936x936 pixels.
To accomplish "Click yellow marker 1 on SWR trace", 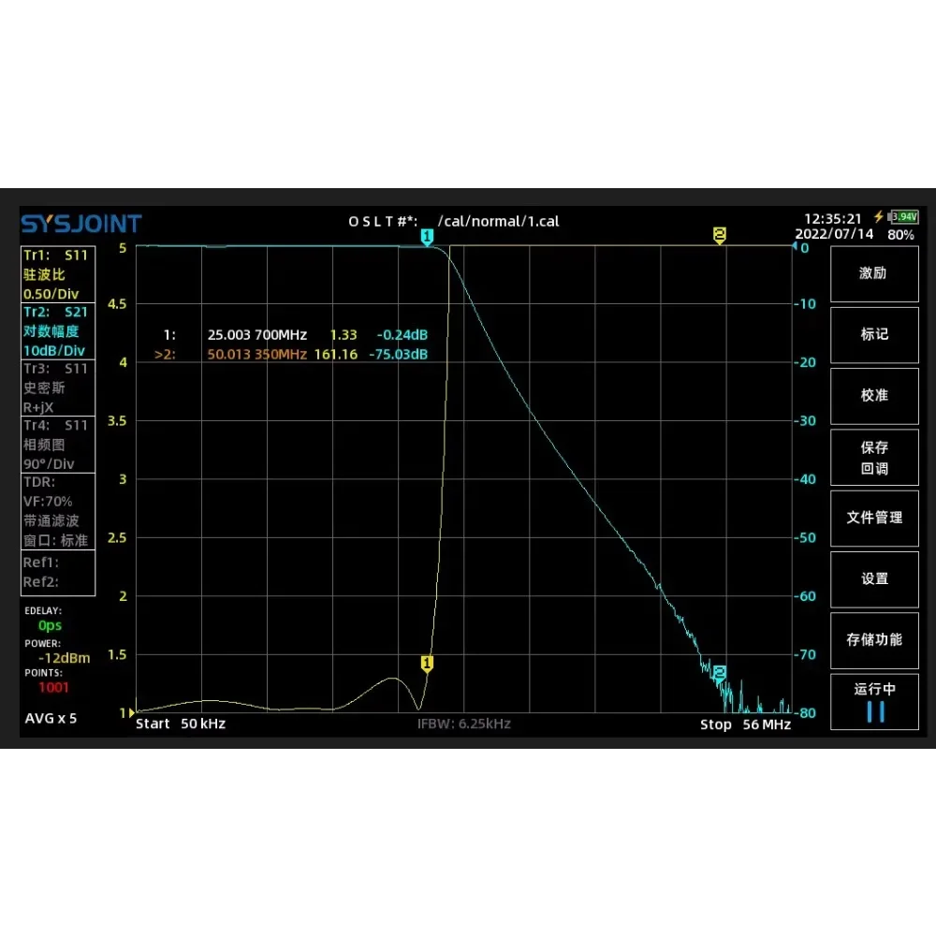I will click(x=427, y=664).
